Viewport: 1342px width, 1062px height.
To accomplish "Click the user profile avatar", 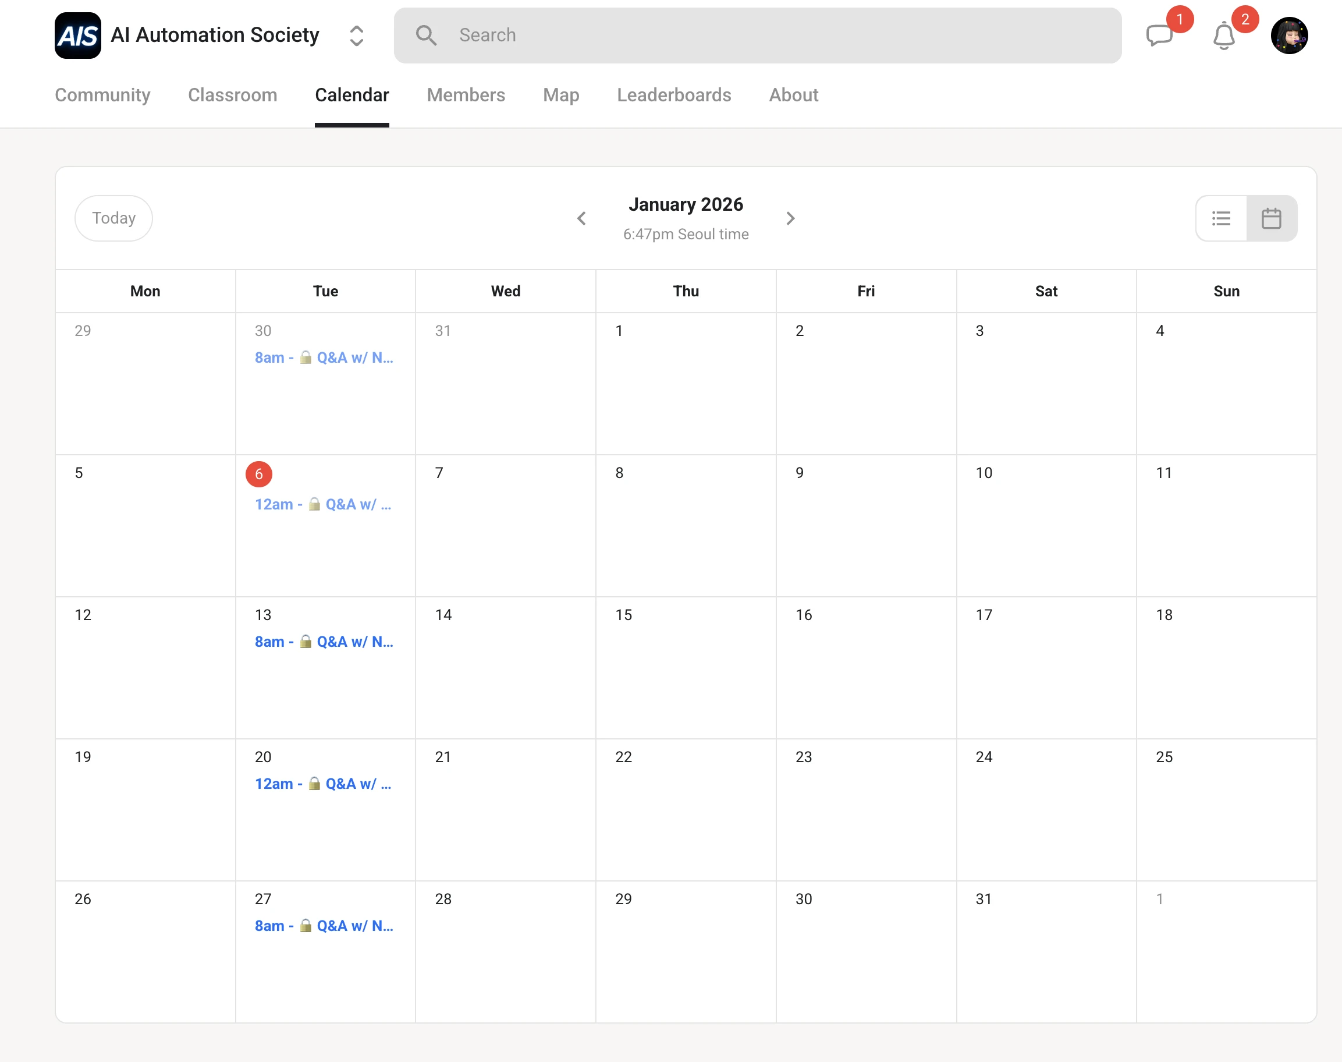I will point(1288,36).
